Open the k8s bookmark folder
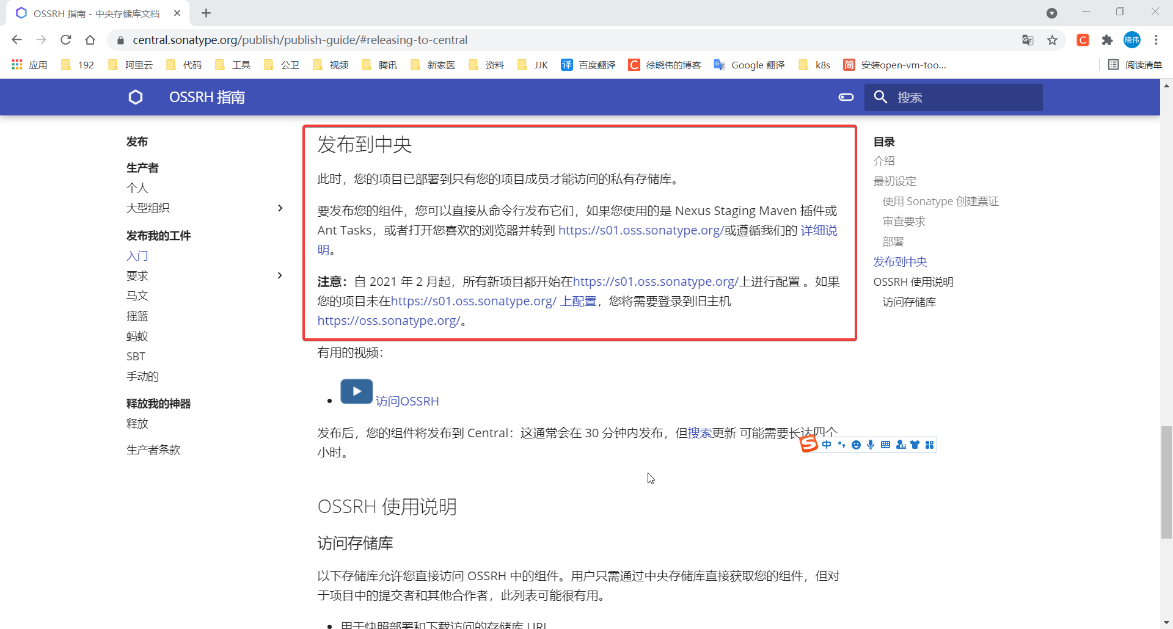Image resolution: width=1173 pixels, height=629 pixels. coord(814,65)
